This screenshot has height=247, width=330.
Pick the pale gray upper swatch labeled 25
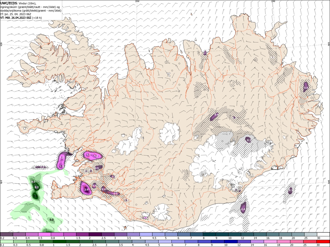click(311, 234)
